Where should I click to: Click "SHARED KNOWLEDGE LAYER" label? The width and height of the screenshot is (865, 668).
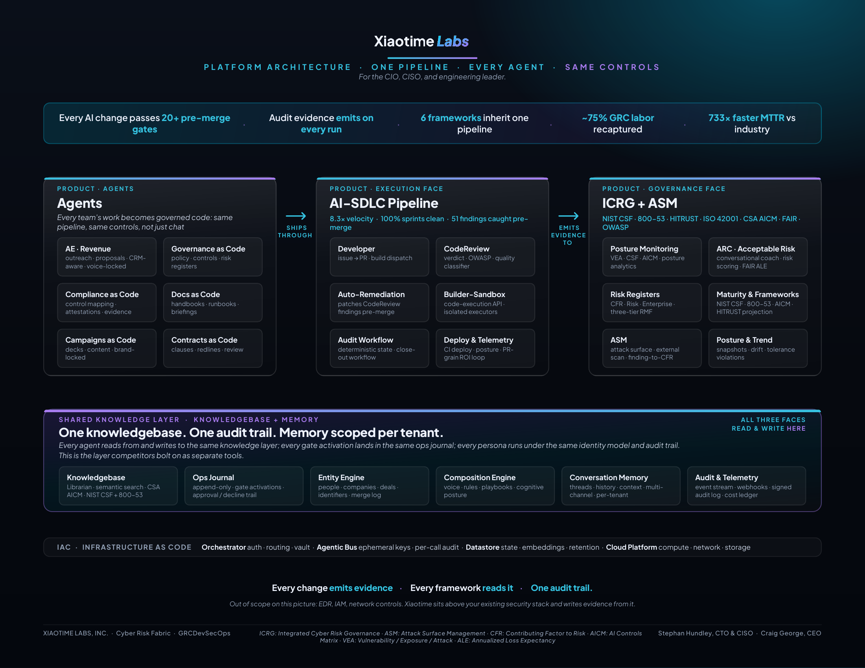[x=119, y=420]
